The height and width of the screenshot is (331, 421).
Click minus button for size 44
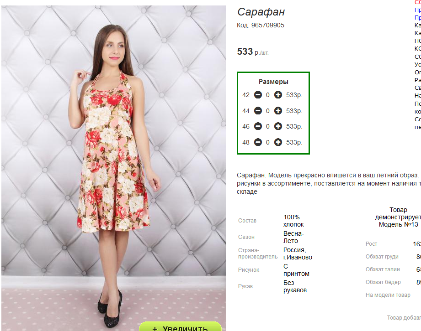tap(258, 111)
